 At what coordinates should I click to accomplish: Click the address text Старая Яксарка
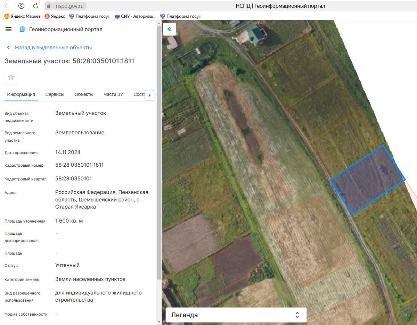point(75,207)
